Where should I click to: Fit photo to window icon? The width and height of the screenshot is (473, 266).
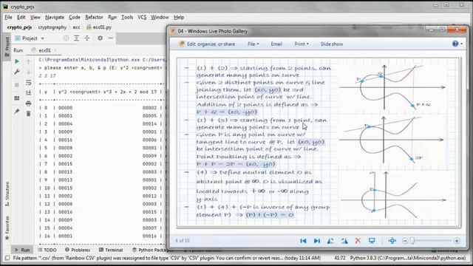pyautogui.click(x=392, y=241)
